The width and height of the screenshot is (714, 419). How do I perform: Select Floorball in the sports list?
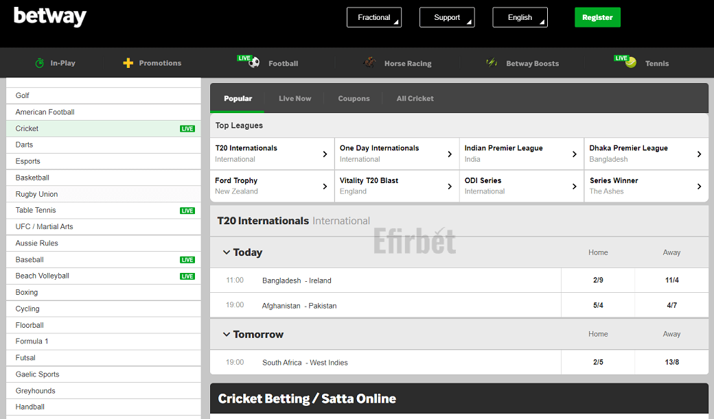pyautogui.click(x=104, y=325)
